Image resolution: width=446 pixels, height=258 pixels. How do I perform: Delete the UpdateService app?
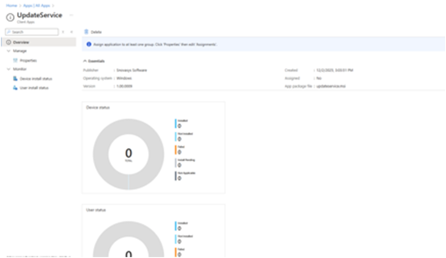pos(93,32)
